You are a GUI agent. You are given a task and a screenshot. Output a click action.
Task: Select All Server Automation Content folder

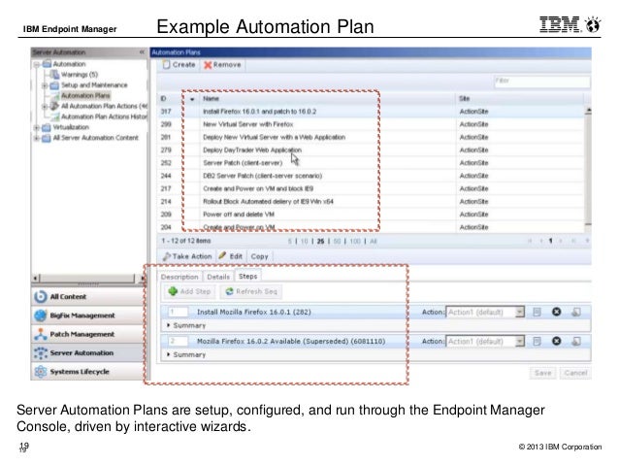pyautogui.click(x=95, y=138)
